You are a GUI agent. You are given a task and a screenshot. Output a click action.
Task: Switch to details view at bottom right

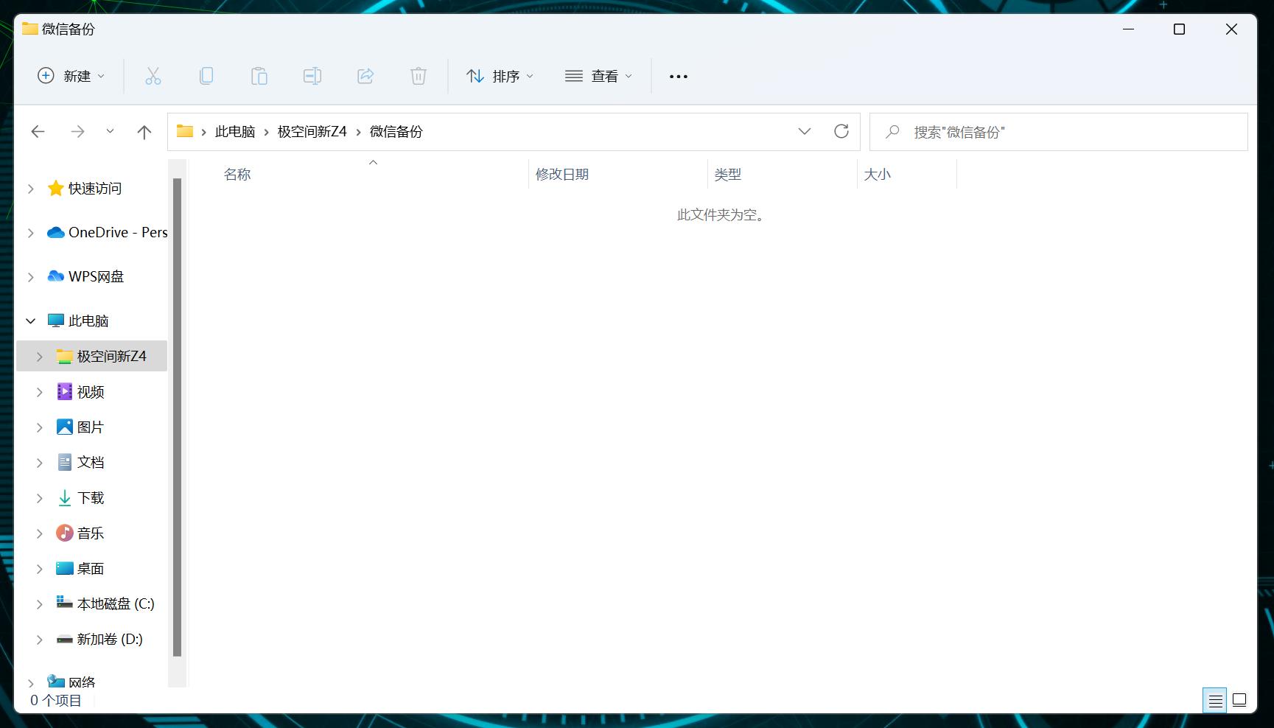point(1214,700)
